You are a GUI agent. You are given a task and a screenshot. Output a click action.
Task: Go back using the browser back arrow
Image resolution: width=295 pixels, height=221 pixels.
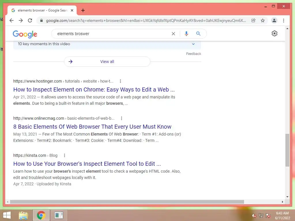pos(12,20)
